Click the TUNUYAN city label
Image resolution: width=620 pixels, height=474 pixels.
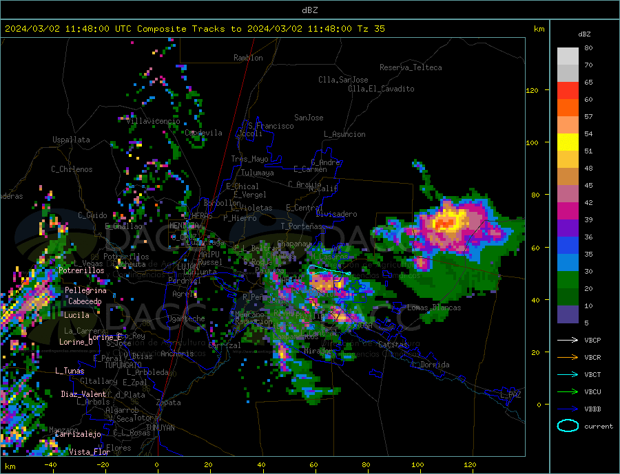[160, 427]
